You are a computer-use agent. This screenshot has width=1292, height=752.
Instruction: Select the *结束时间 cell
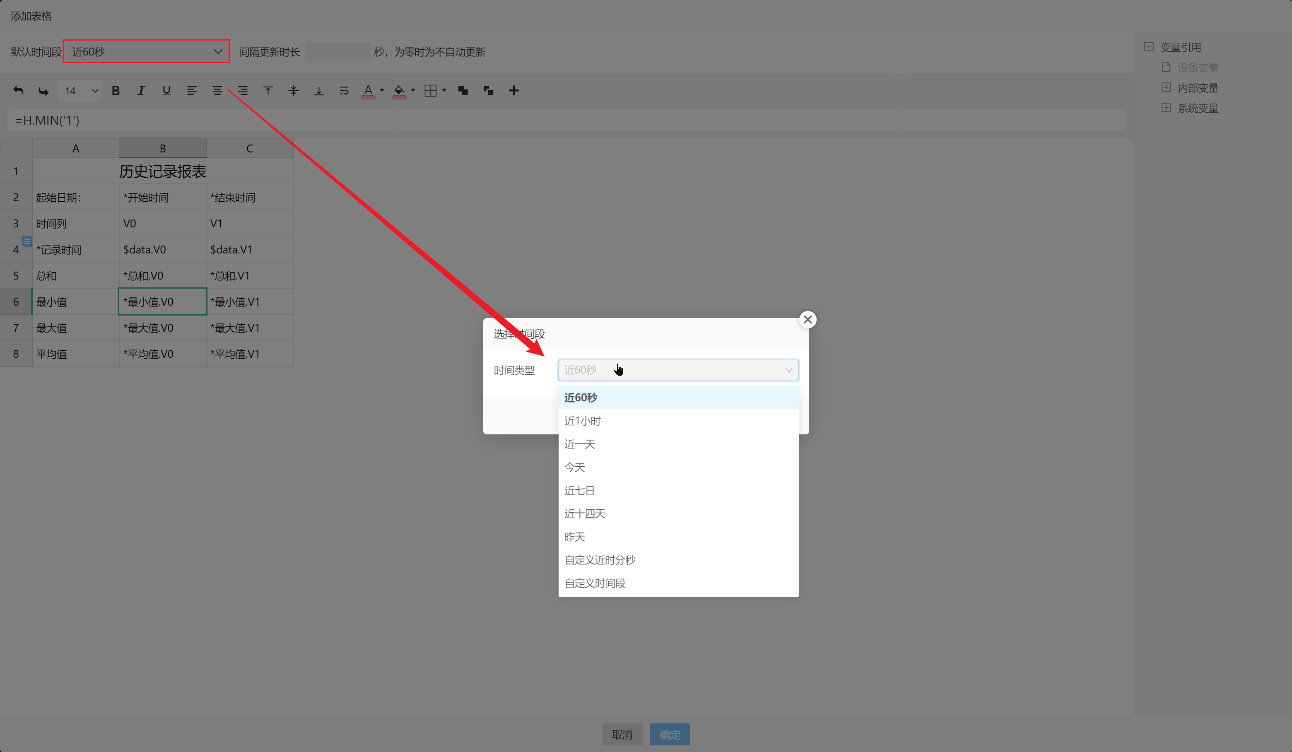(x=250, y=198)
